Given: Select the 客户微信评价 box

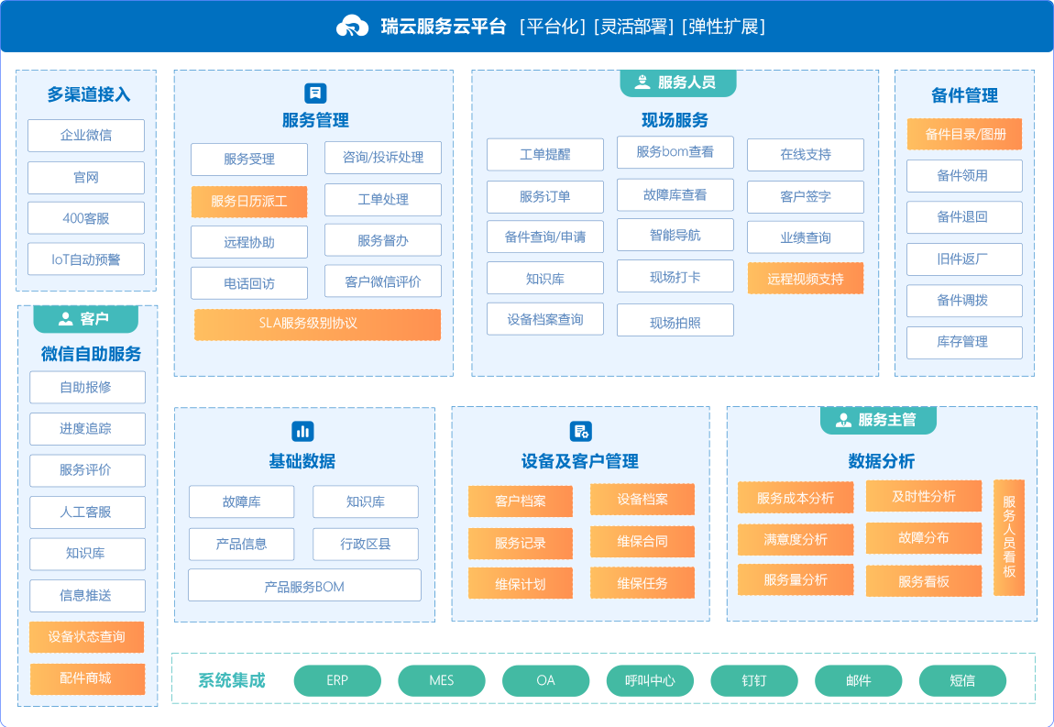Looking at the screenshot, I should click(383, 281).
